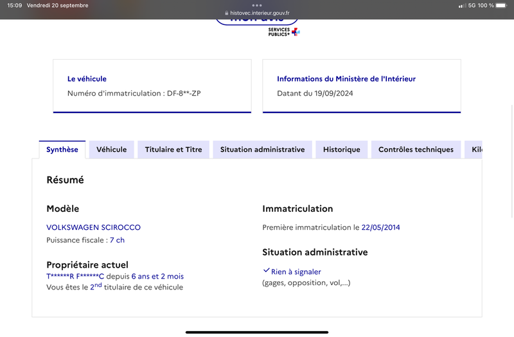Viewport: 514px width, 337px height.
Task: Tap the battery indicator in status bar
Action: click(x=501, y=5)
